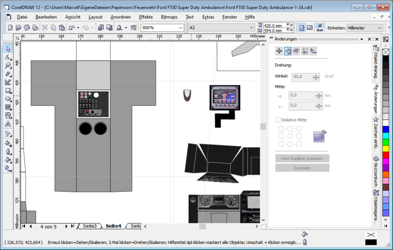Switch page to Portrait orientation
The image size is (393, 250).
[x=302, y=27]
